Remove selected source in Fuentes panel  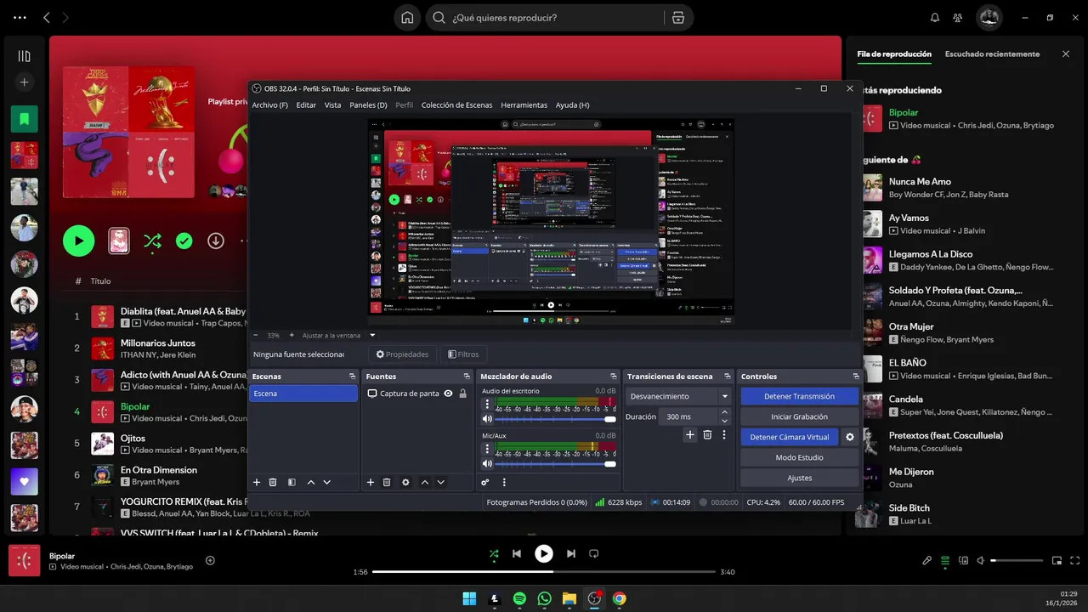pos(387,482)
